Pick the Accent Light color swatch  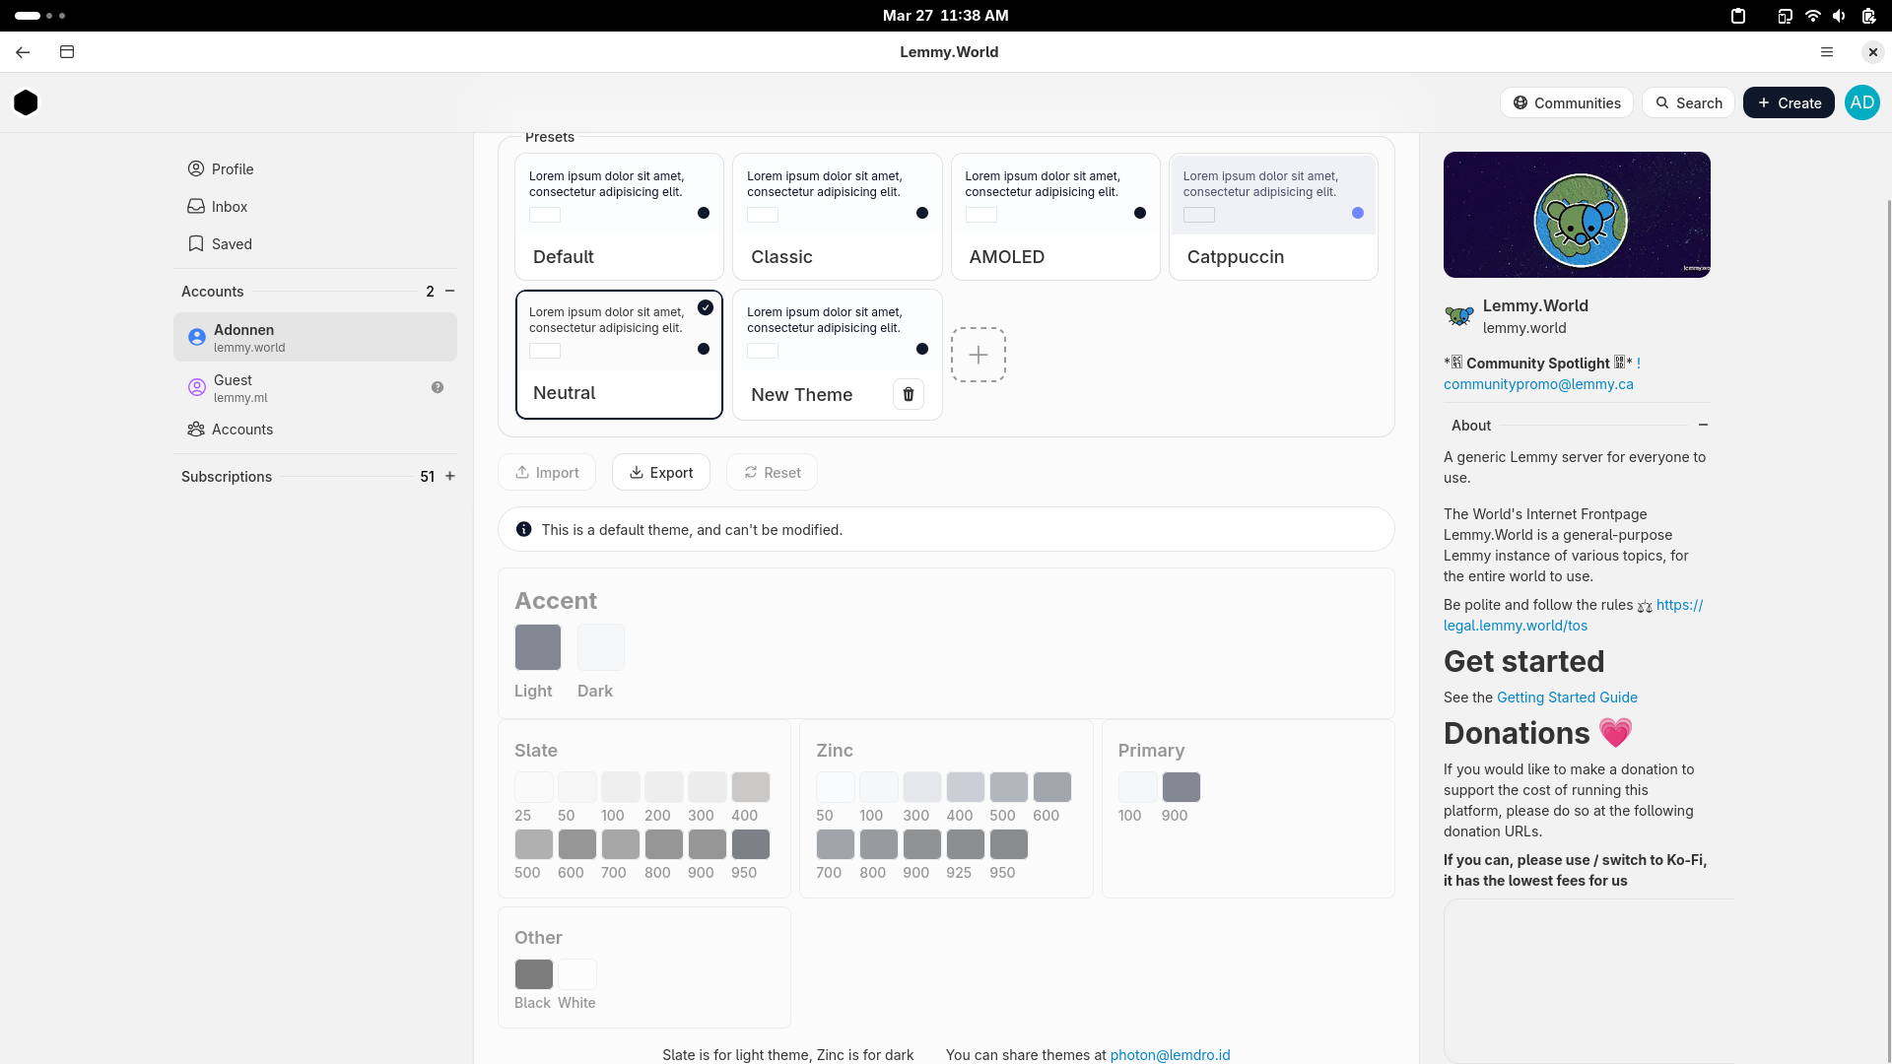tap(538, 647)
